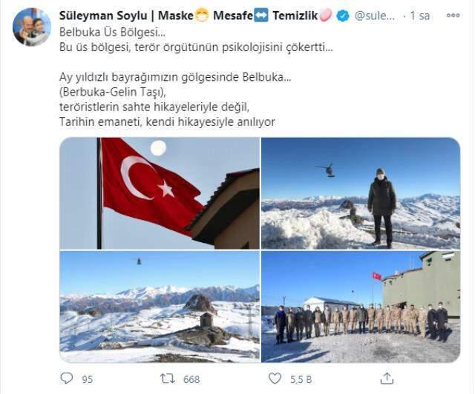
Task: Click the 668 retweets count
Action: pos(191,379)
